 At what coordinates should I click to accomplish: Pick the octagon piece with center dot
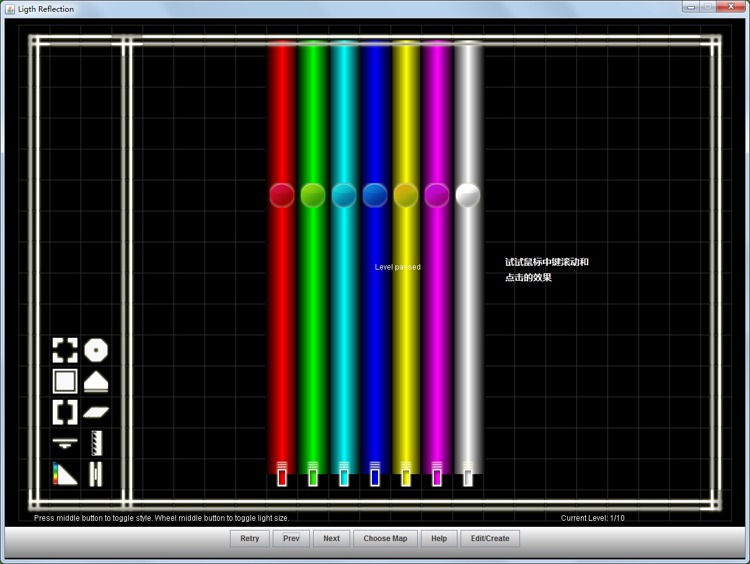click(x=96, y=350)
